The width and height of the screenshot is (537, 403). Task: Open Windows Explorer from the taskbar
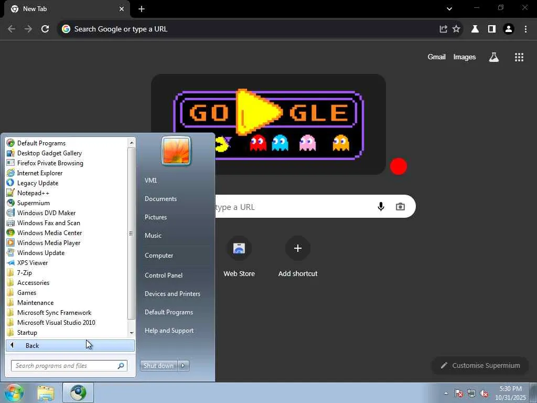pos(46,393)
